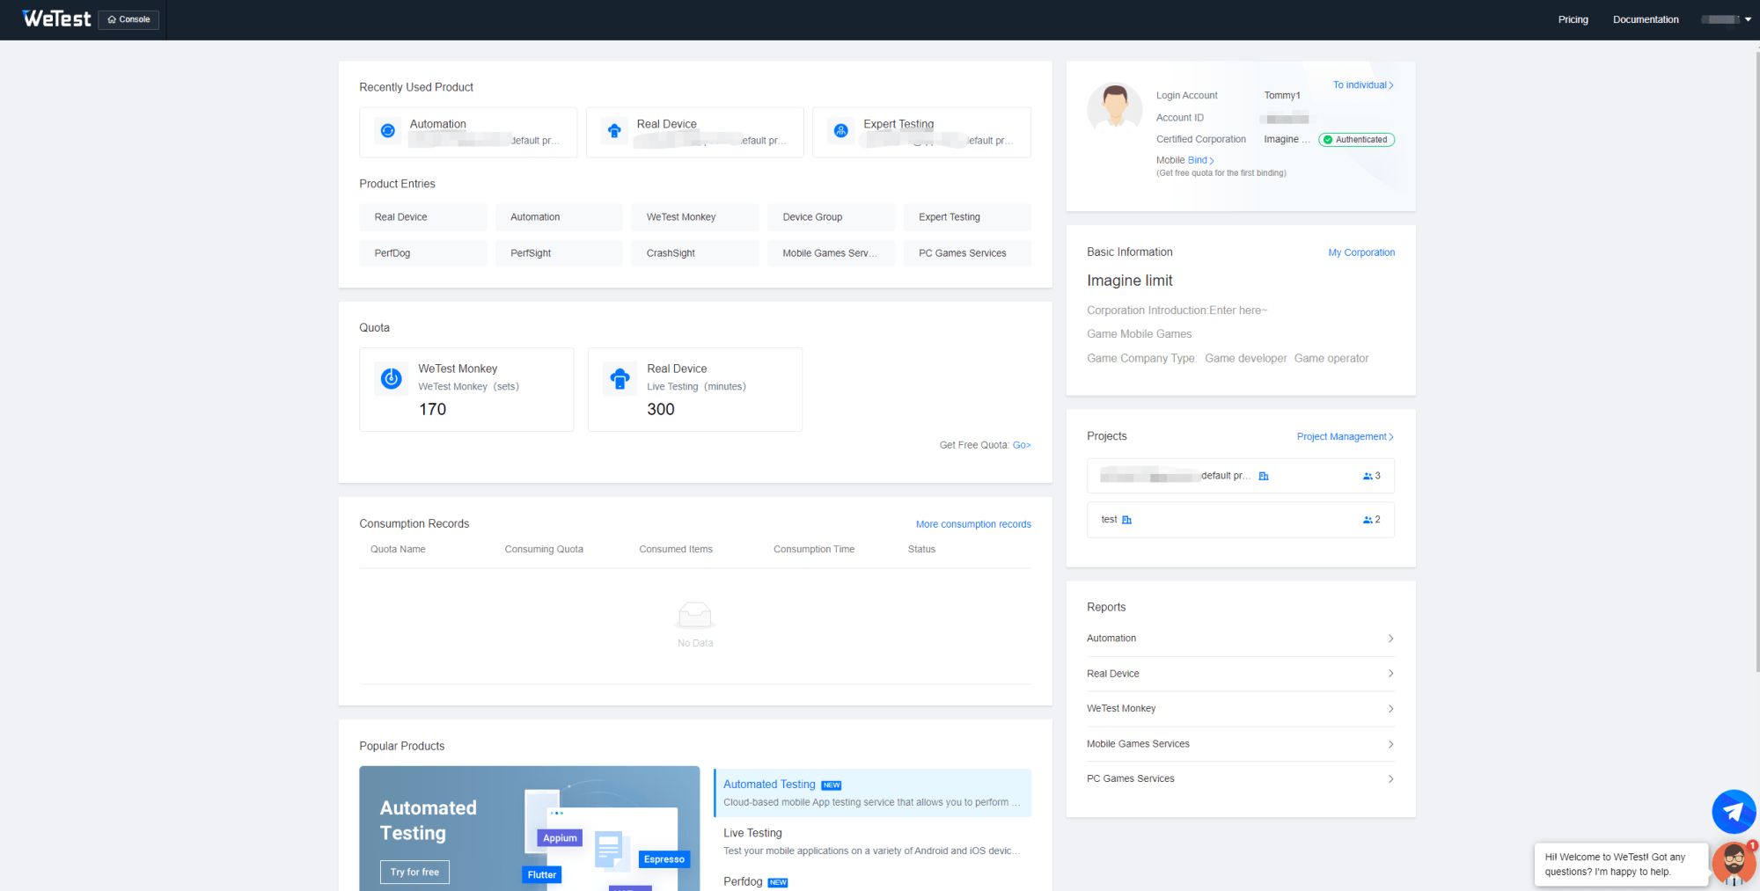The height and width of the screenshot is (891, 1760).
Task: Click Go link for free quota
Action: (x=1022, y=445)
